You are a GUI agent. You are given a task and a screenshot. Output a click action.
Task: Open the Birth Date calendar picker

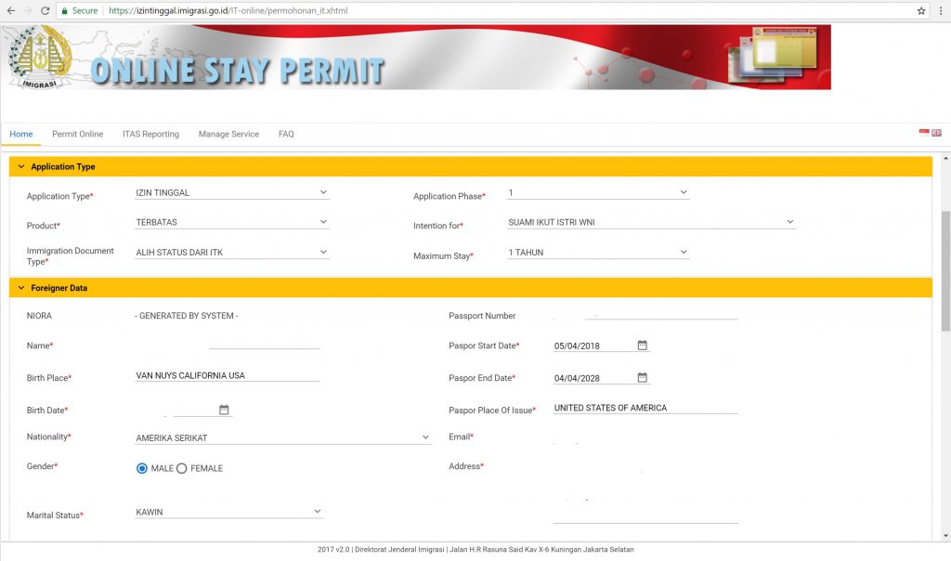click(224, 410)
